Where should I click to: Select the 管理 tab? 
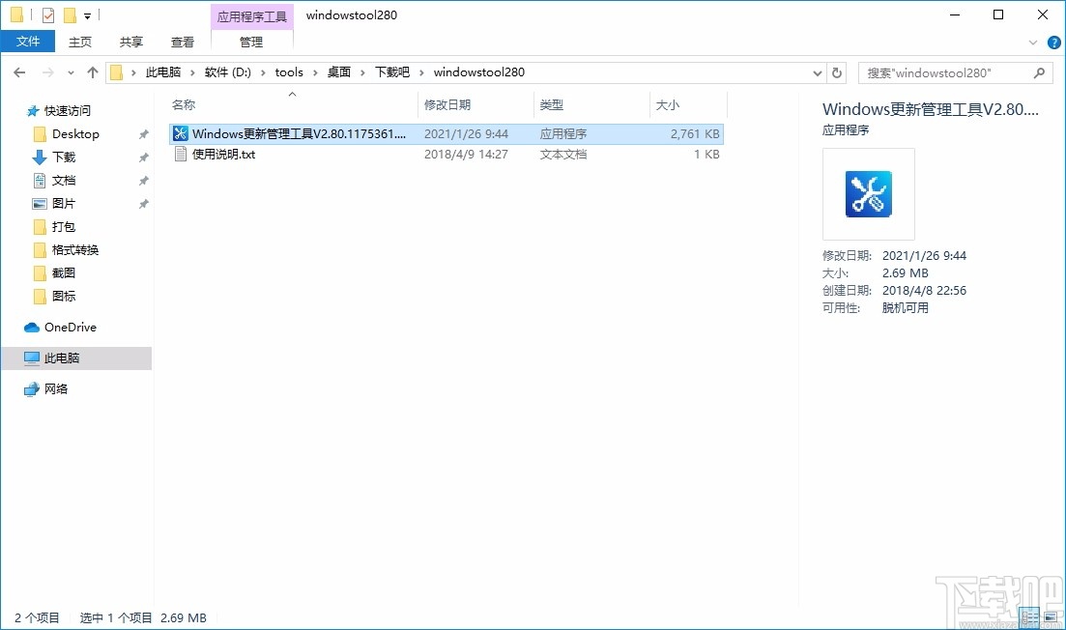tap(251, 42)
